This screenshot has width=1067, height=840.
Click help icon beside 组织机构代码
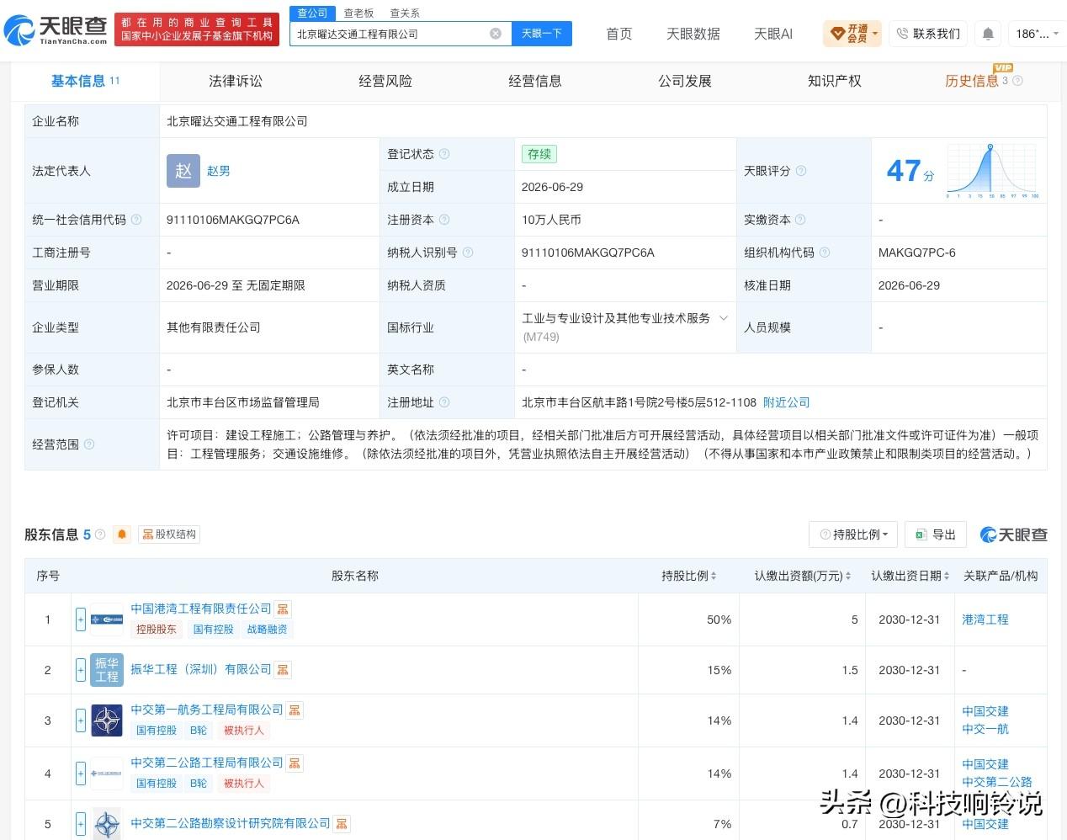(x=825, y=253)
